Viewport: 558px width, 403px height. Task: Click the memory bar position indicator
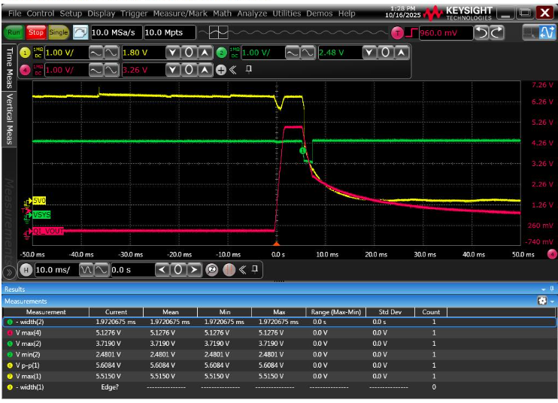tap(218, 33)
